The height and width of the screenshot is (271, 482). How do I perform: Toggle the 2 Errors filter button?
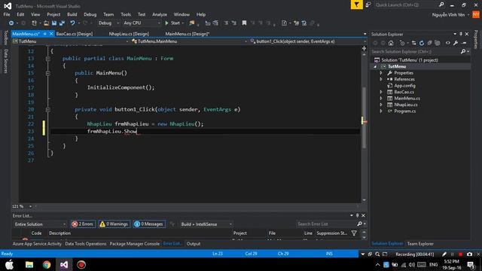(x=83, y=224)
